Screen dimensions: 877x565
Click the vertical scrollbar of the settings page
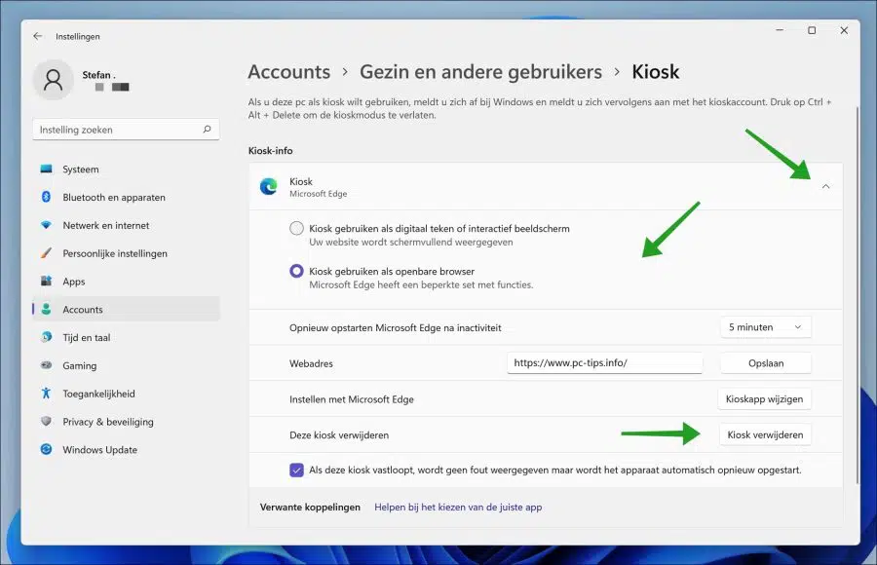[857, 293]
